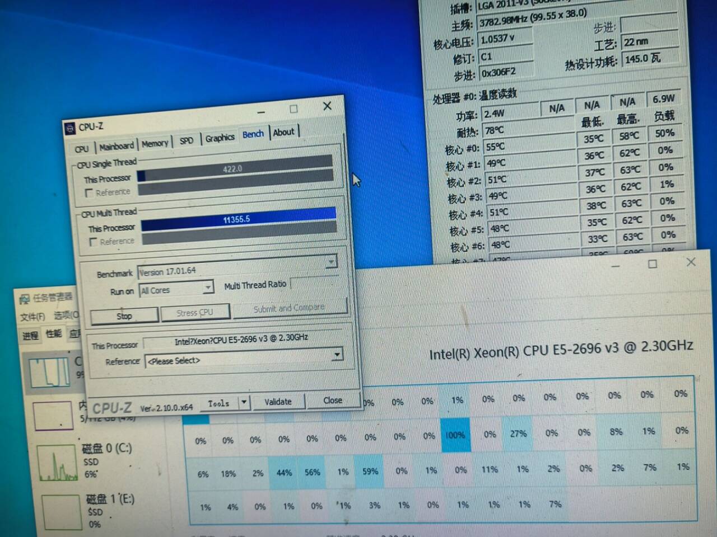Click the multi thread score bar showing 11355.5
Viewport: 717px width, 537px height.
[239, 219]
